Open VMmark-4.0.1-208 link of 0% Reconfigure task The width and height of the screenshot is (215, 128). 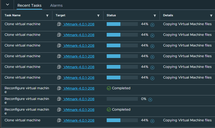click(78, 99)
